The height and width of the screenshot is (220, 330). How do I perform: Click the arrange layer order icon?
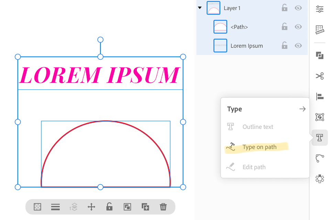[x=74, y=207]
